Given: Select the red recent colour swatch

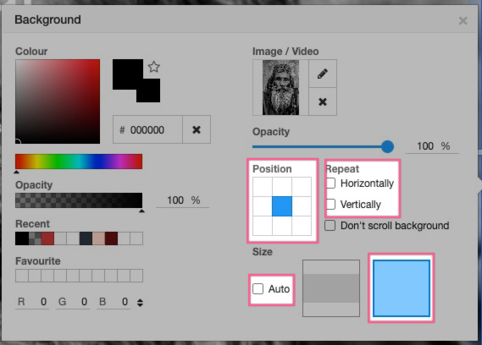Looking at the screenshot, I should point(47,238).
